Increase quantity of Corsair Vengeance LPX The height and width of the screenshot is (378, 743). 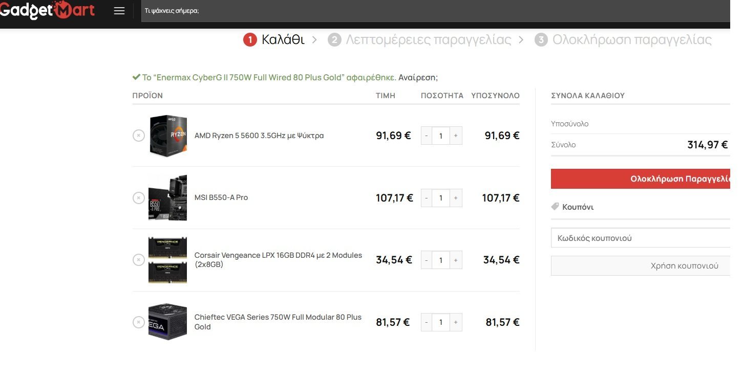pyautogui.click(x=456, y=260)
